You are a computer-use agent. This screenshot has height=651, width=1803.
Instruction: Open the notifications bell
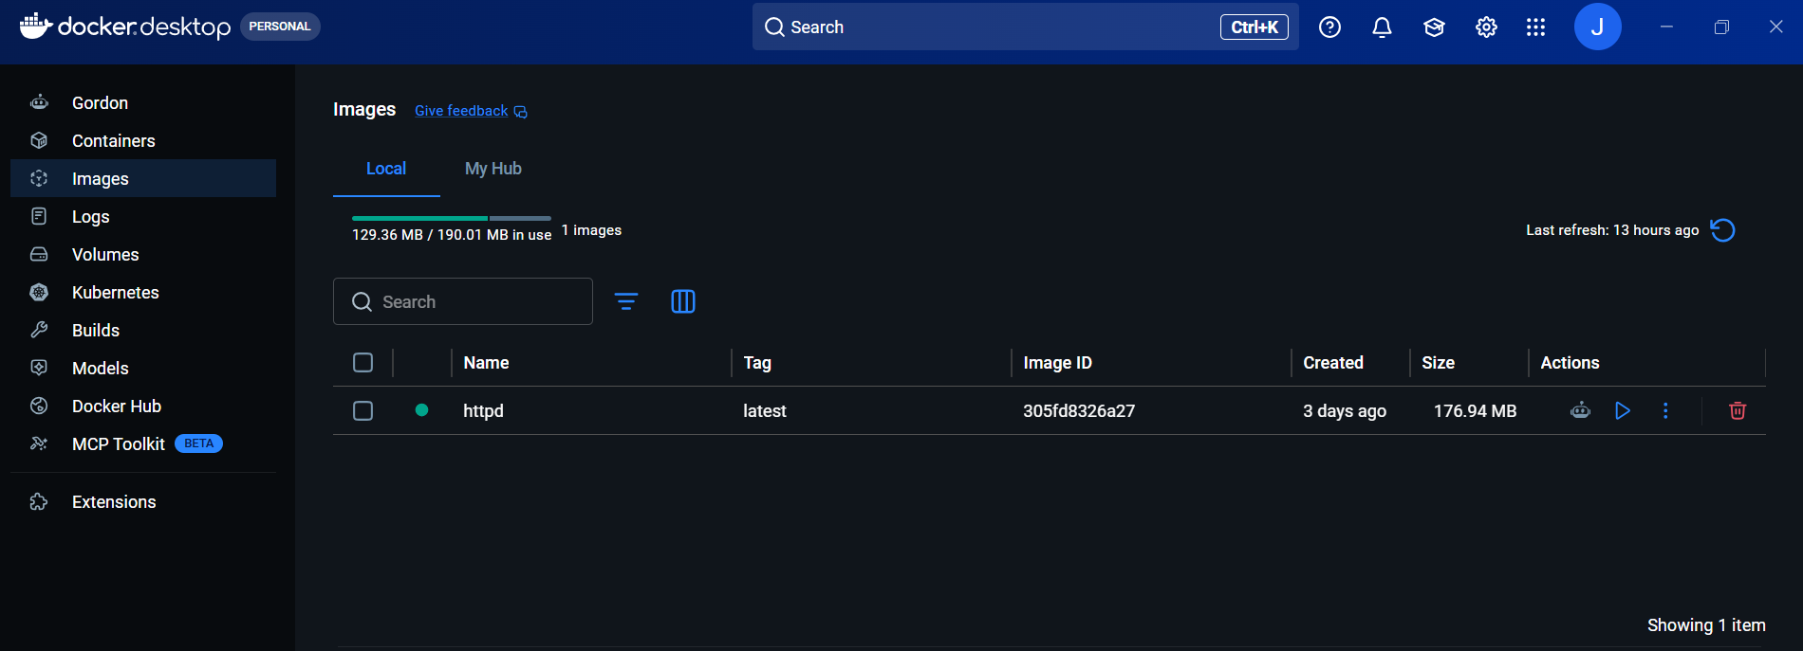coord(1382,27)
